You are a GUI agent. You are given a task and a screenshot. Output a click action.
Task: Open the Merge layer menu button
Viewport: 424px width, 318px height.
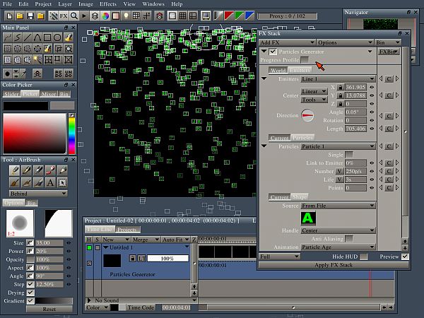tap(146, 240)
